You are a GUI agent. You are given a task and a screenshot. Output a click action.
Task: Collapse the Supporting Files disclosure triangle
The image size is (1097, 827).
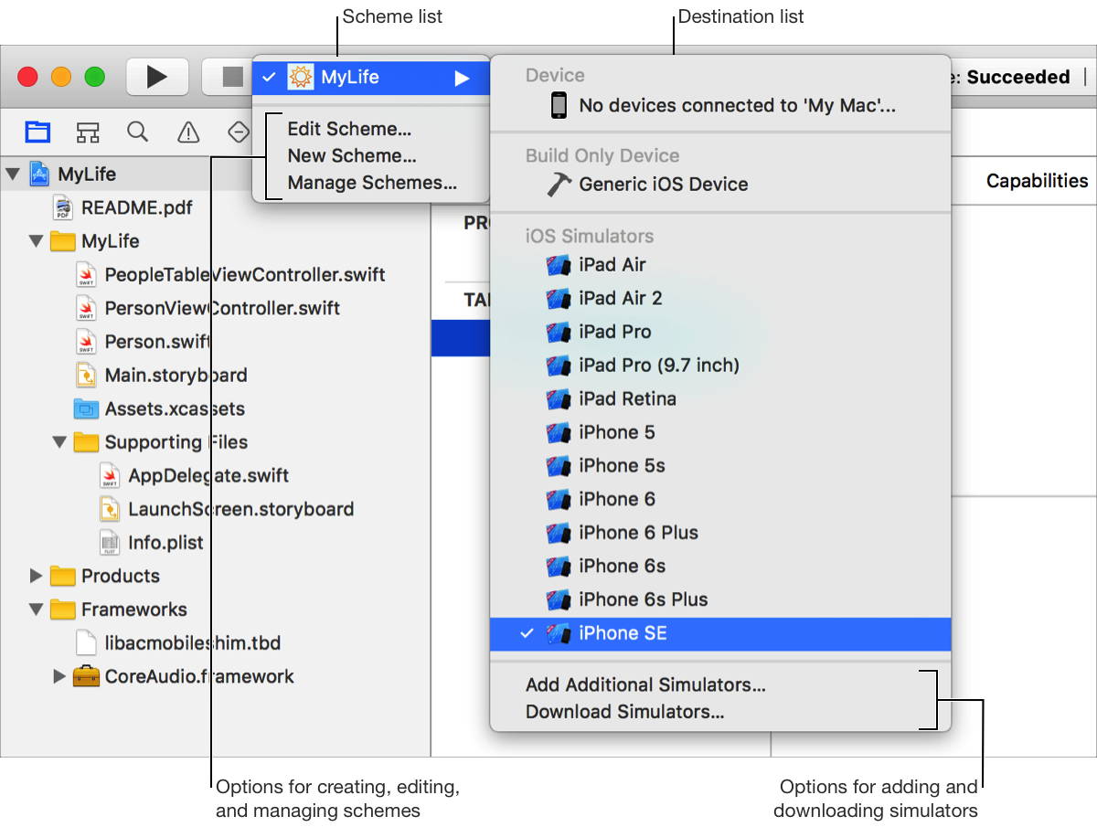(x=59, y=442)
